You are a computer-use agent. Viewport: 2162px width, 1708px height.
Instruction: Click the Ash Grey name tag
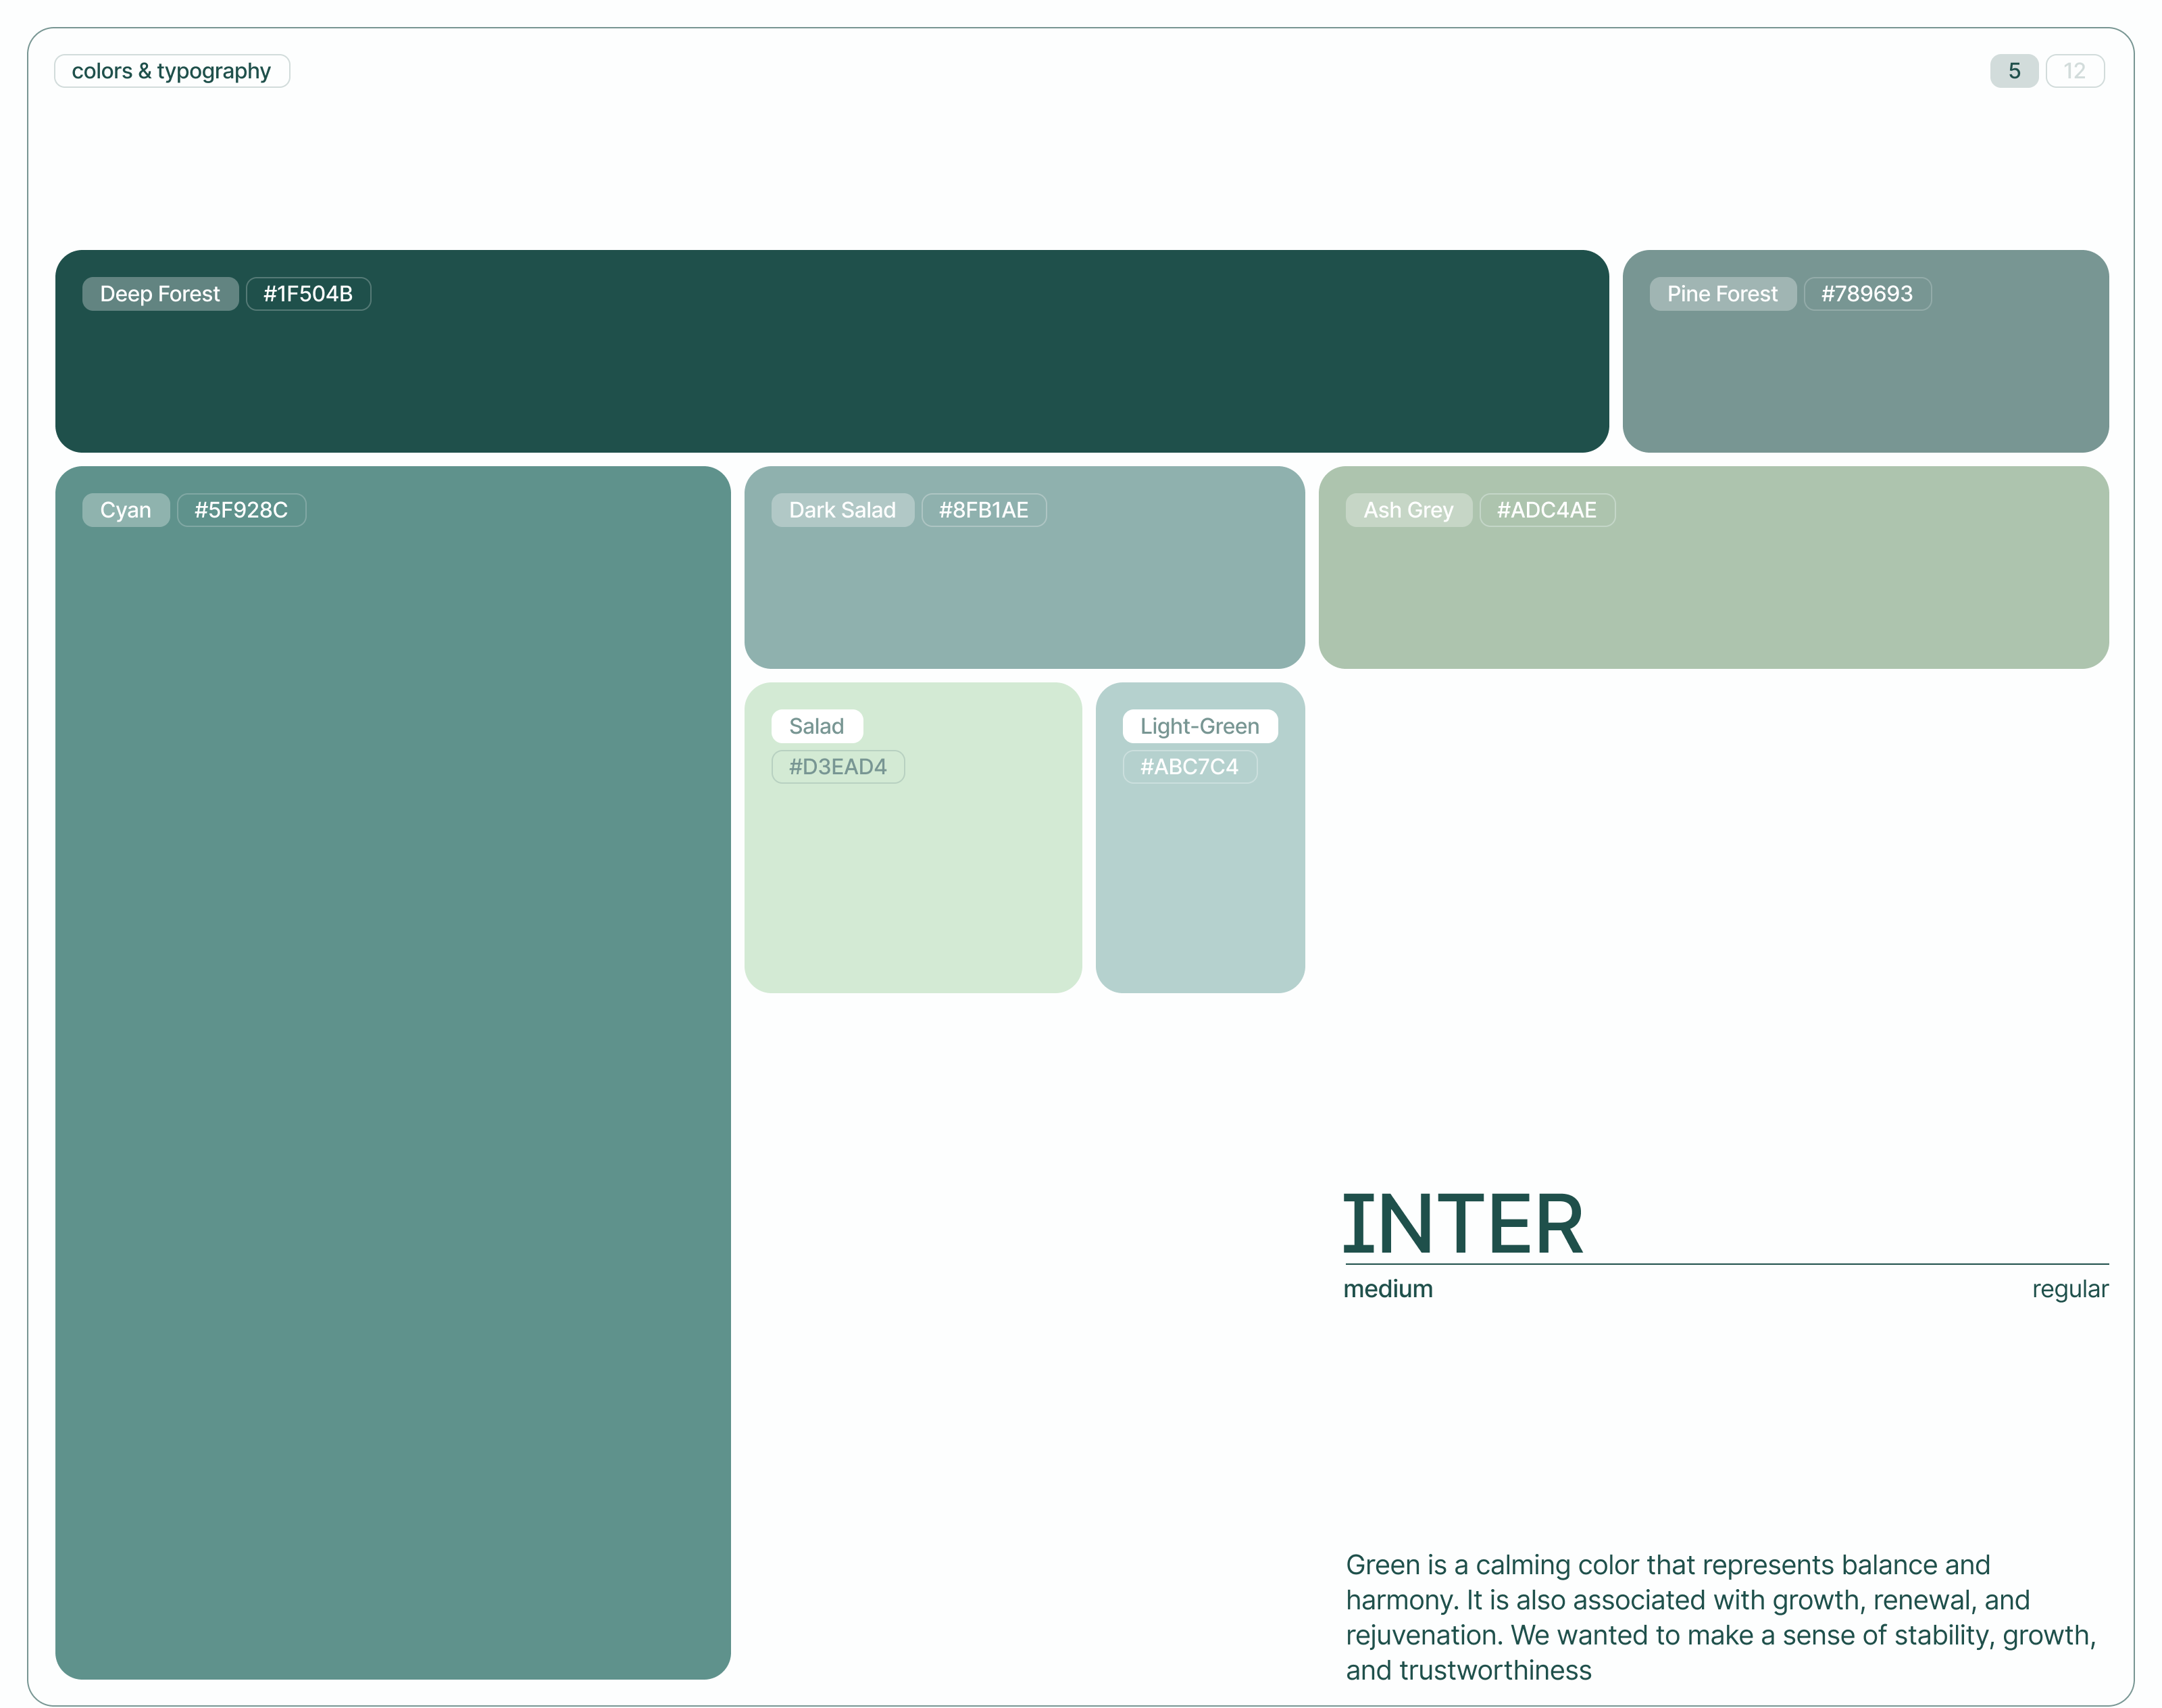tap(1408, 510)
